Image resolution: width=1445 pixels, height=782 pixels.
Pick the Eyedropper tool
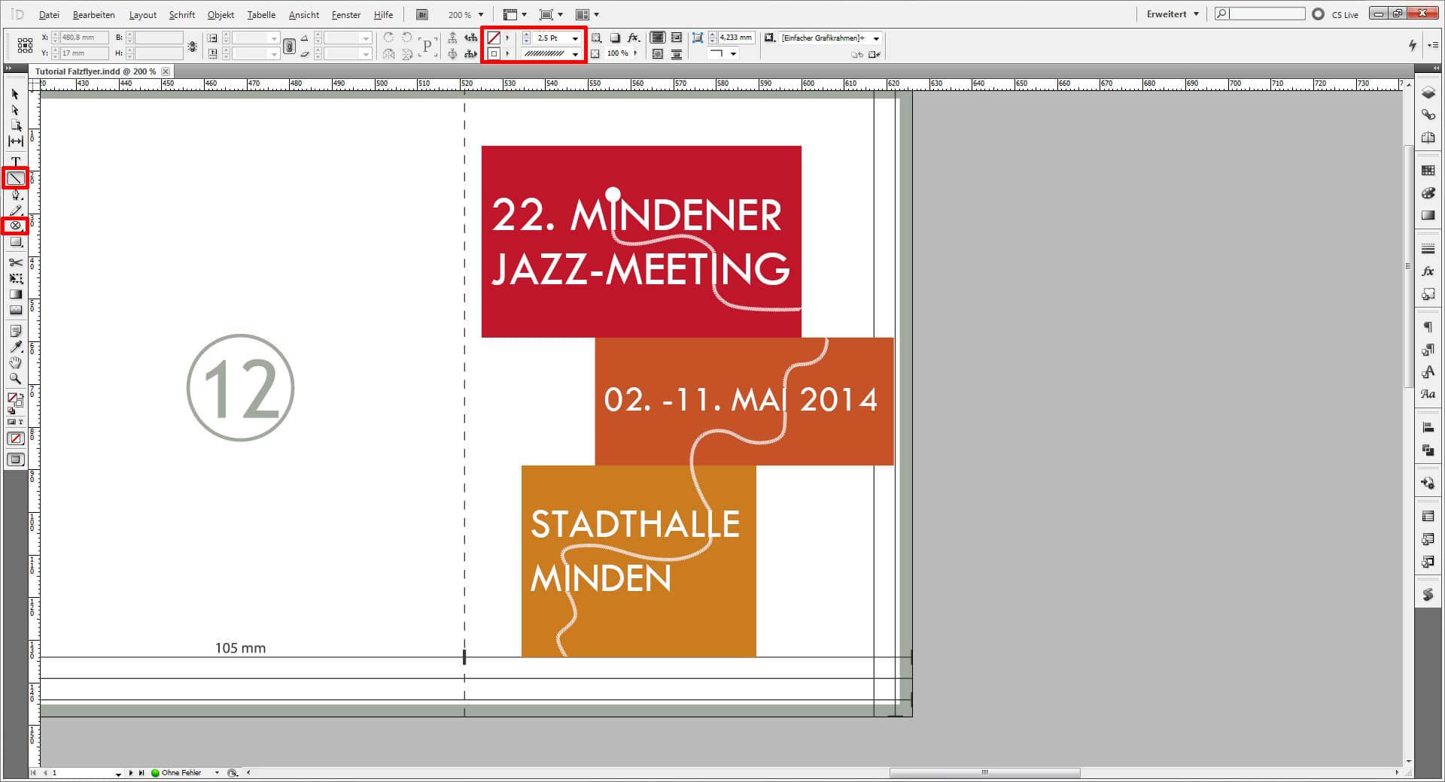[x=15, y=347]
